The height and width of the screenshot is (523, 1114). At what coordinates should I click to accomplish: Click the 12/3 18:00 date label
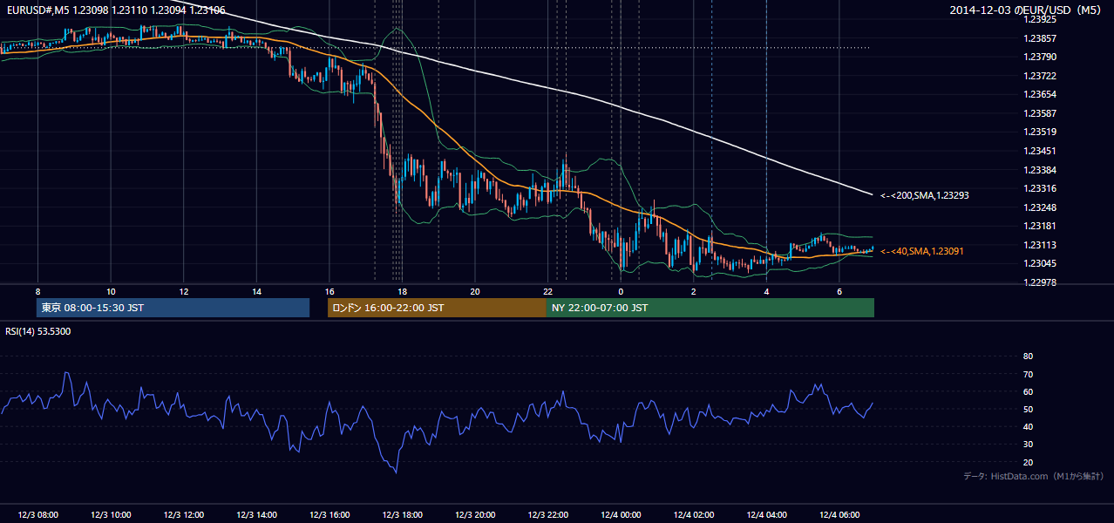tap(402, 515)
